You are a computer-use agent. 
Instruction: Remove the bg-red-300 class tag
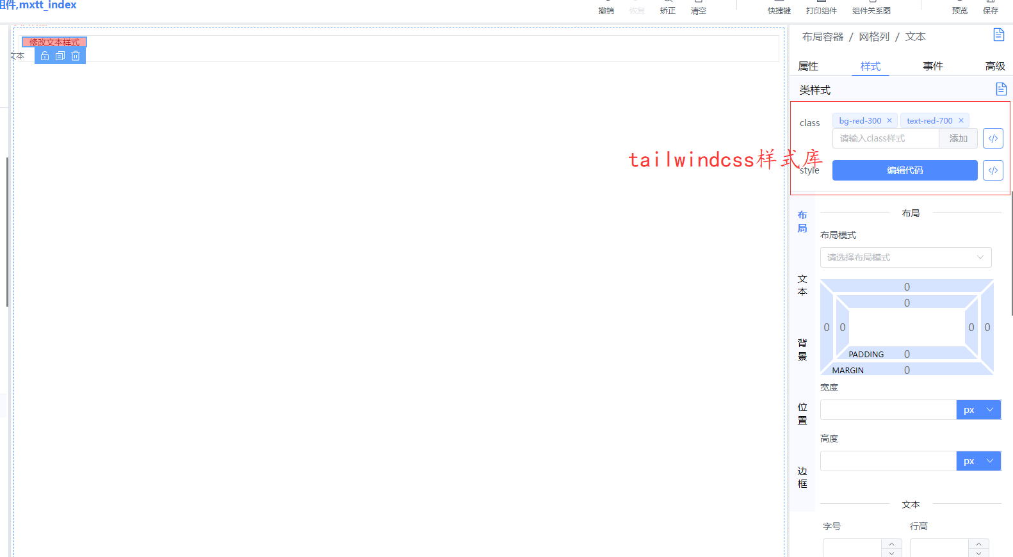[889, 120]
